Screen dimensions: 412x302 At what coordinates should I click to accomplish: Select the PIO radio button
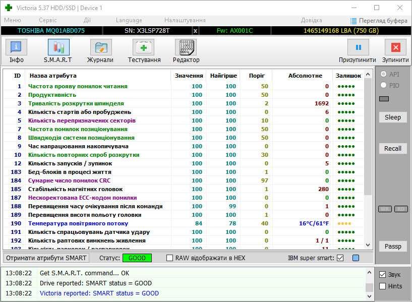click(384, 85)
